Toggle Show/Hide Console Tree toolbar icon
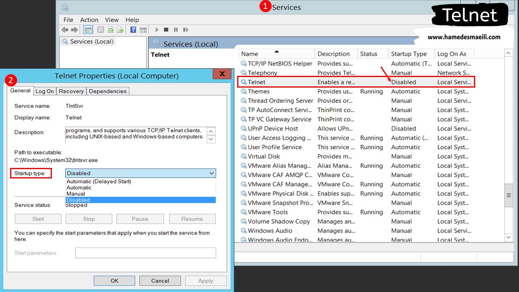Screen dimensions: 519x292 point(88,30)
